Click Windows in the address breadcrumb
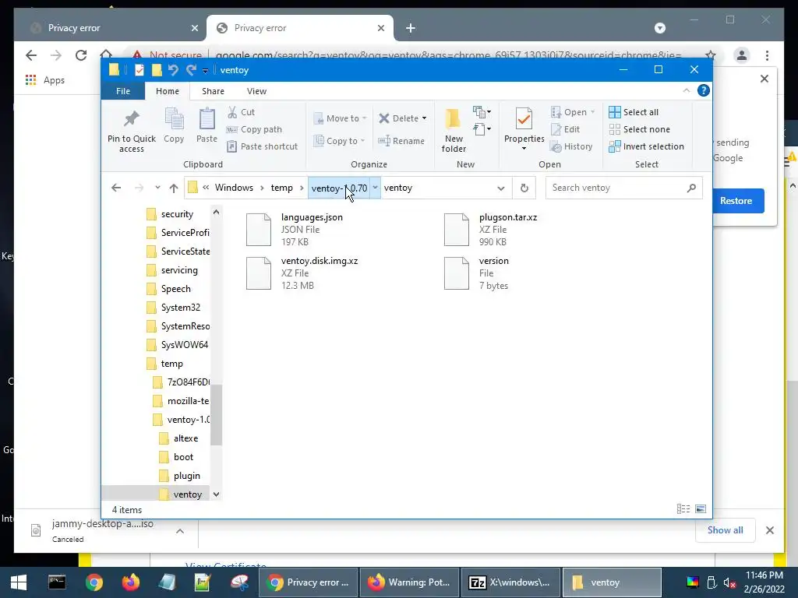Screen dimensions: 798x598 coord(234,188)
